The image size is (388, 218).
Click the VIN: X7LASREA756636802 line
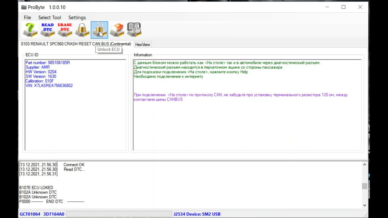[x=49, y=86]
